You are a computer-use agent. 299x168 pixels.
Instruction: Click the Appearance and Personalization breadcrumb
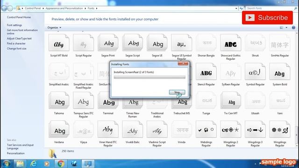[64, 8]
